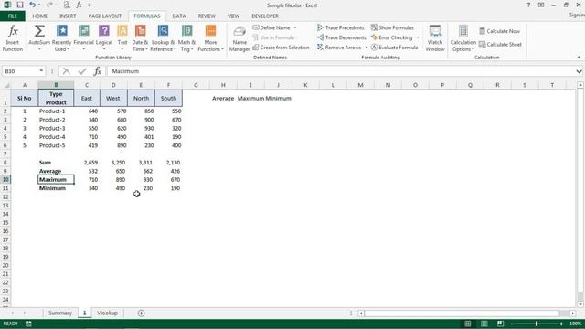
Task: Expand Remove Arrows dropdown arrow
Action: point(366,48)
